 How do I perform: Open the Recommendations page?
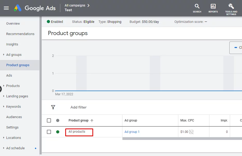tap(20, 34)
